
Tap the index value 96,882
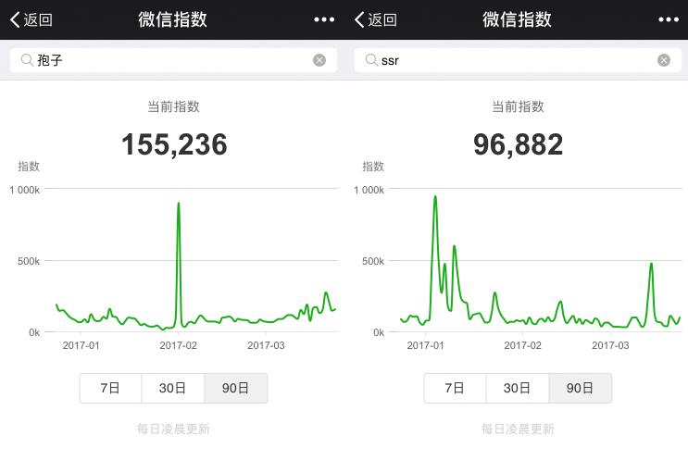519,144
